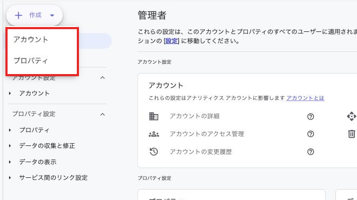
Task: Choose プロパティ from the create menu
Action: [31, 61]
